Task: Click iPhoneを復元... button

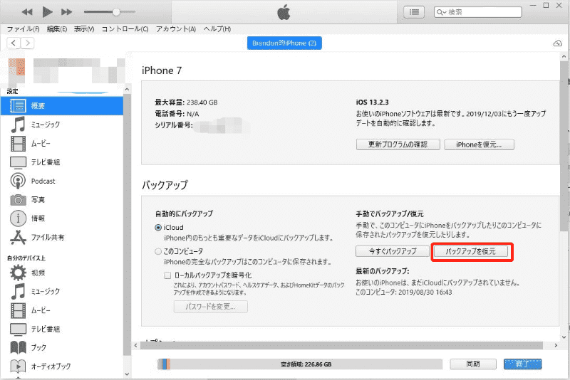Action: click(479, 144)
